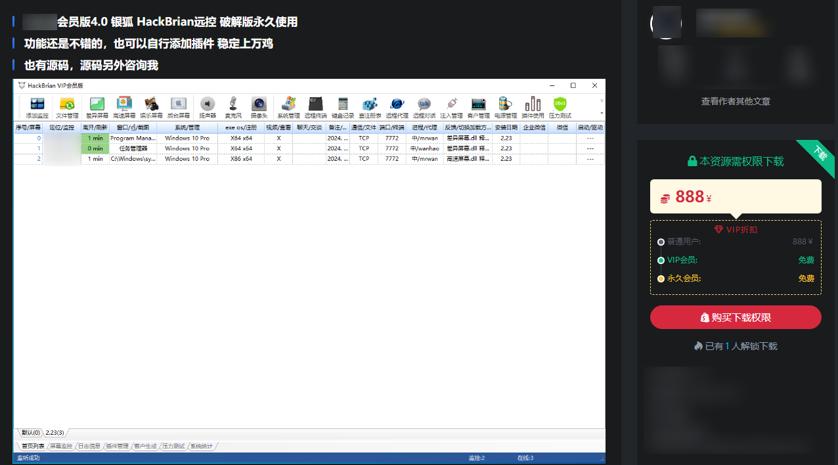
Task: Open the 查看作者其他文章 link
Action: click(x=736, y=101)
